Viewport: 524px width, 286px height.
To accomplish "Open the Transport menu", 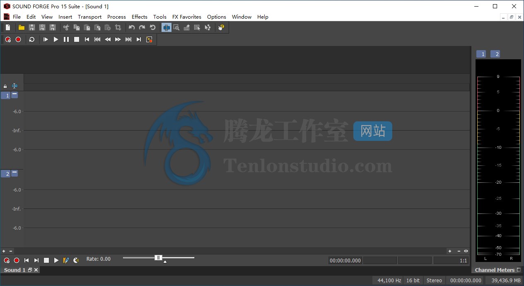I will [x=89, y=17].
